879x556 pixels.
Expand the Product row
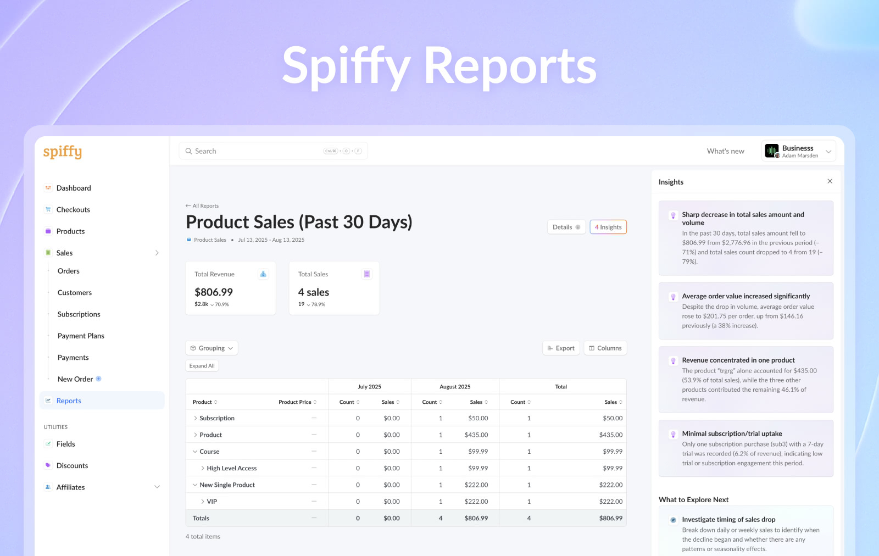(x=195, y=435)
